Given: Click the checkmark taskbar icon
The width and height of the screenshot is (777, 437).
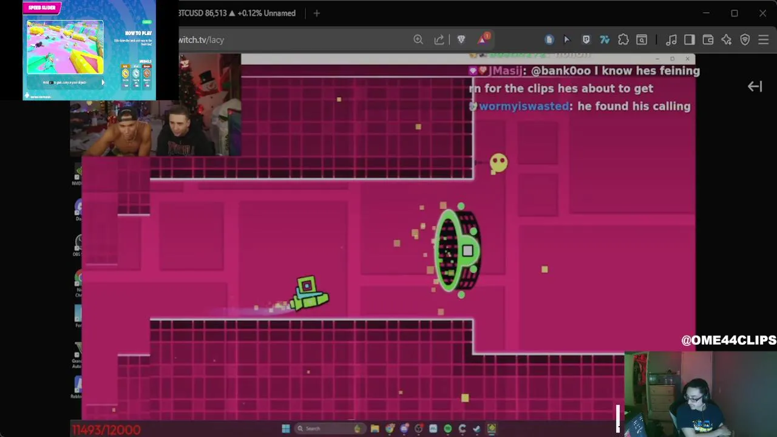Looking at the screenshot, I should pos(477,429).
